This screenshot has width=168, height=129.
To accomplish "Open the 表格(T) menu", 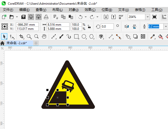I will coord(140,10).
